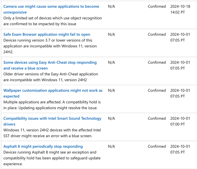This screenshot has width=197, height=169.
Task: Click the N/A cell in the Asphalt 8 row
Action: [111, 146]
